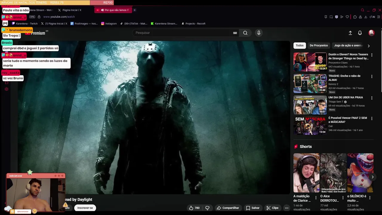
Task: Open options for TRASHE video
Action: [x=372, y=76]
